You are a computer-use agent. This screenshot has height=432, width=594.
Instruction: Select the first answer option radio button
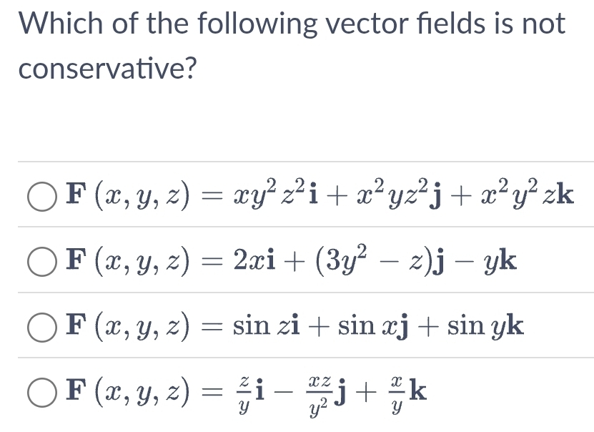tap(42, 197)
